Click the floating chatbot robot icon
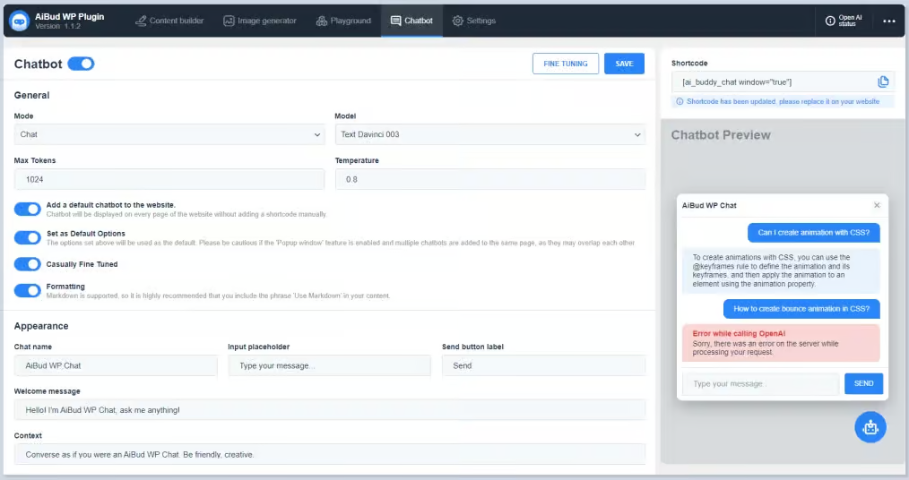 [870, 427]
